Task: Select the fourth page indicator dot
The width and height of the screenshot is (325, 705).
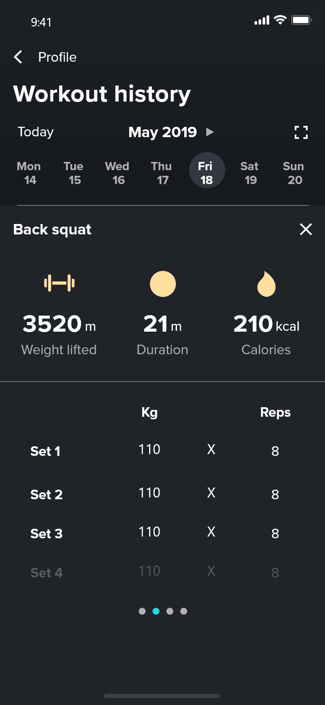Action: point(184,611)
